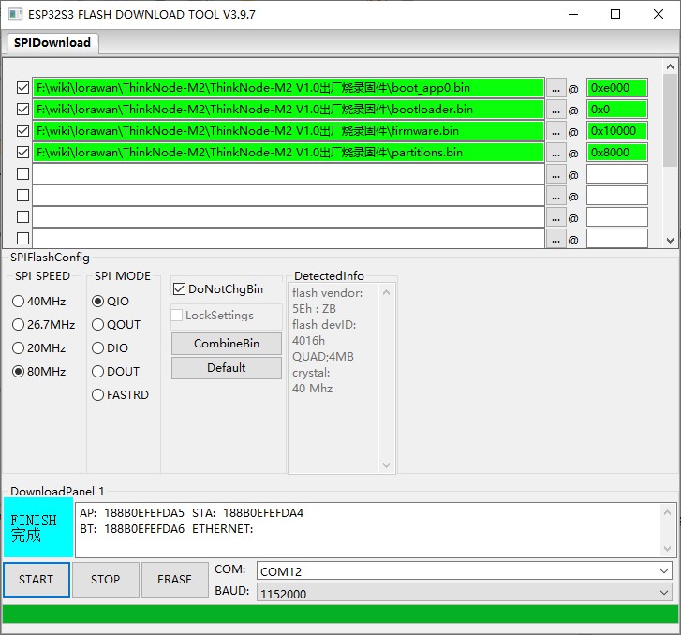Check the first empty file row checkbox

point(22,173)
